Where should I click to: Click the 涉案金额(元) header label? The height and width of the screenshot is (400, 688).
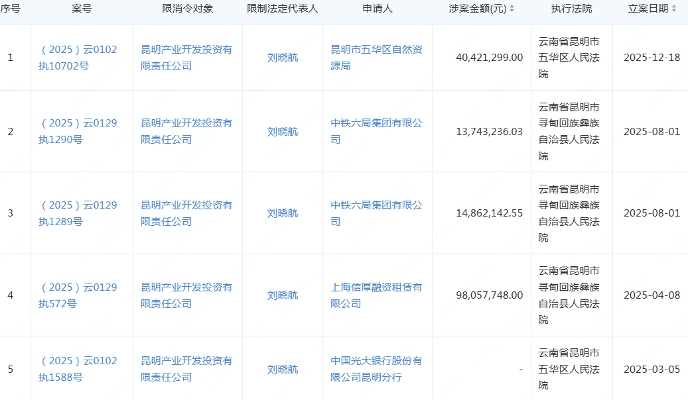[x=478, y=9]
